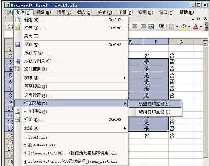Click the Borders toolbar icon
This screenshot has width=210, height=166.
[172, 26]
